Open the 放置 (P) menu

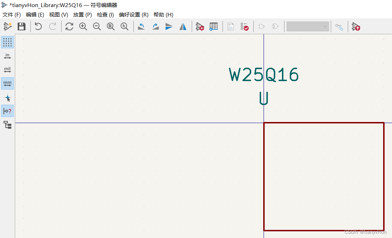(x=82, y=15)
